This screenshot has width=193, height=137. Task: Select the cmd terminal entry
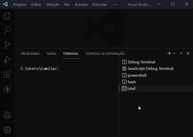[156, 89]
